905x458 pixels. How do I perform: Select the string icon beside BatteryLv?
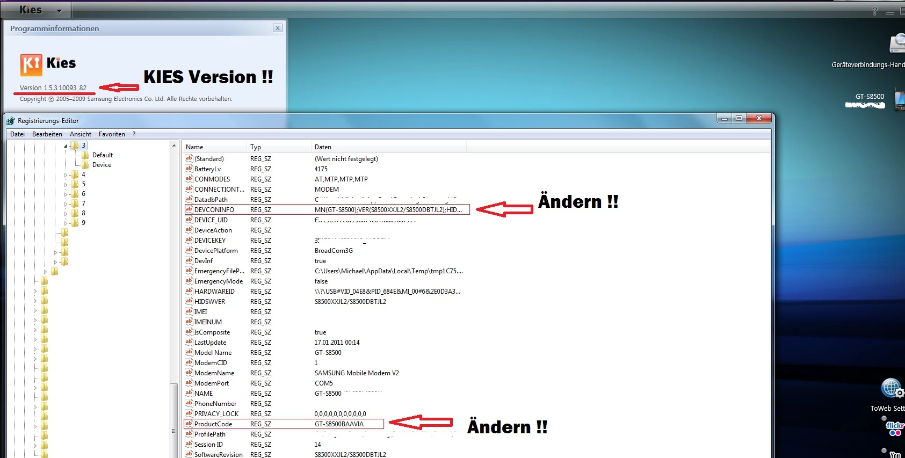click(189, 169)
